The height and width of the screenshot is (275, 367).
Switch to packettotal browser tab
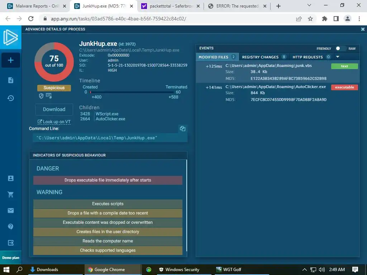(171, 6)
